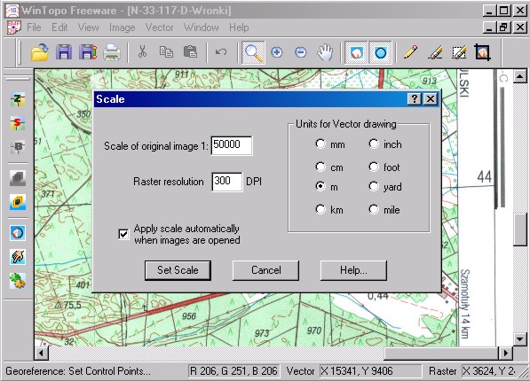Screen dimensions: 530x381
Task: Click the horizontal scrollbar right arrow
Action: pyautogui.click(x=506, y=354)
